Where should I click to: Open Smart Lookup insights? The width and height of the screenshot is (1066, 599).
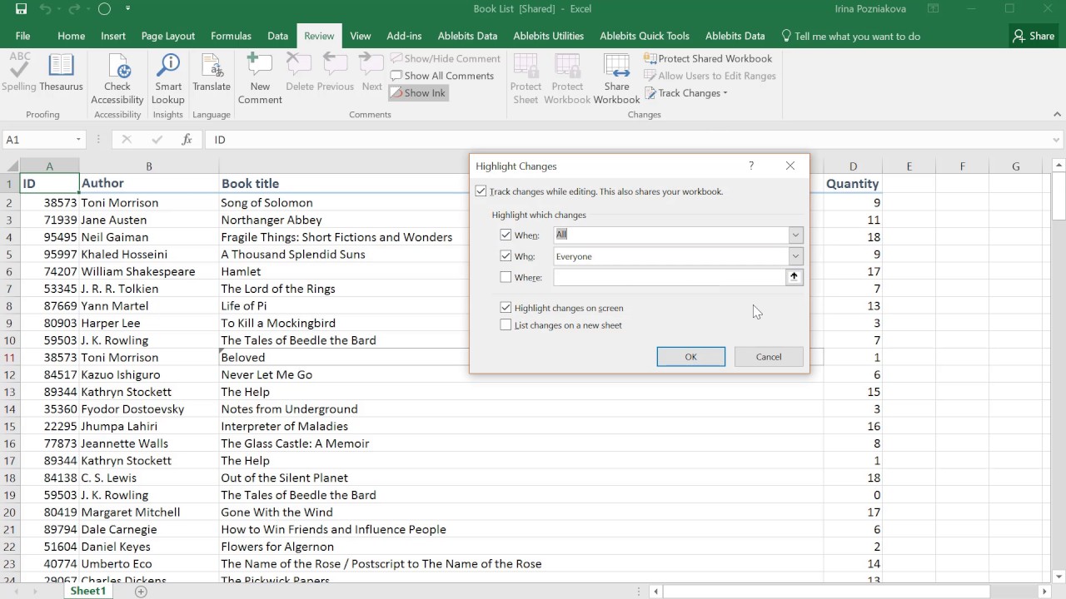[167, 75]
